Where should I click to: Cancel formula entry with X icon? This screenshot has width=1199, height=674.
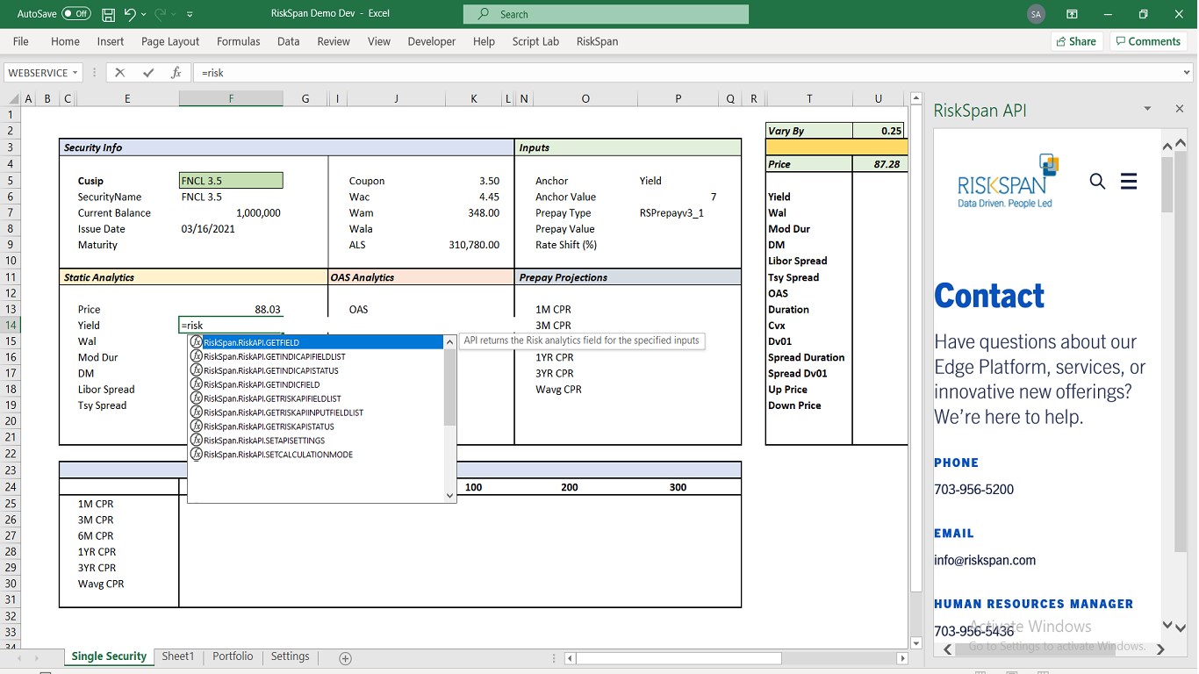click(120, 73)
